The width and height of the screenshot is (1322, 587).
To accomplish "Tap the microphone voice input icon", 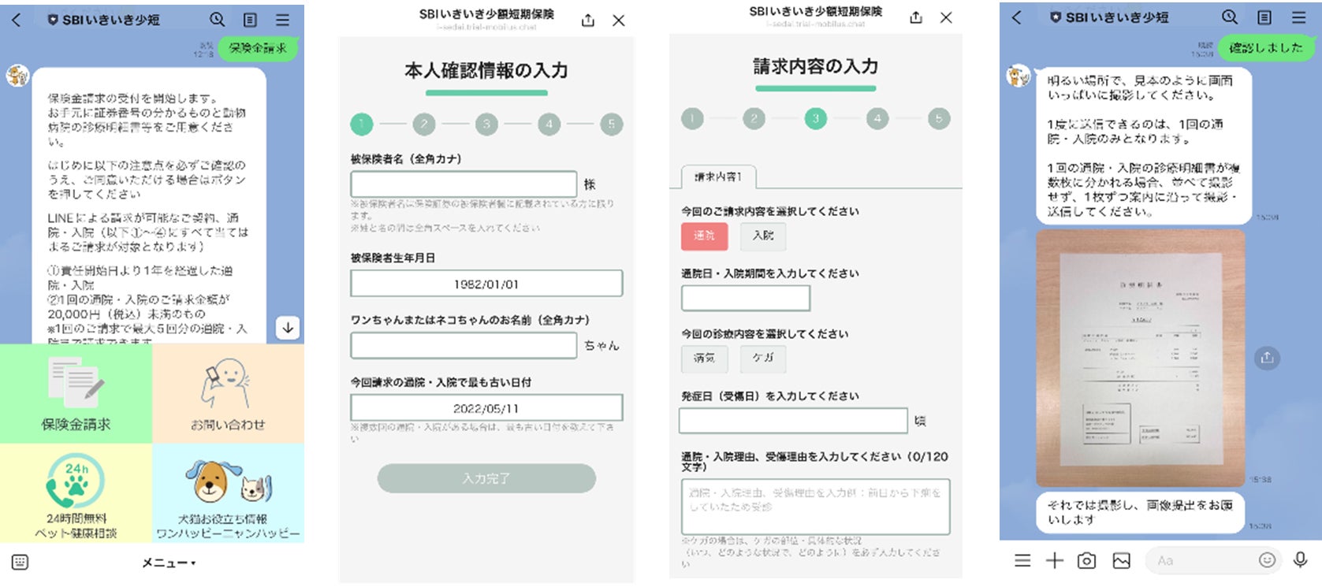I will point(1301,560).
